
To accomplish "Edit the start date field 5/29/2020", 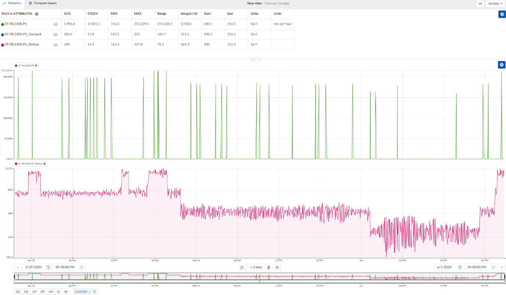I will point(34,267).
